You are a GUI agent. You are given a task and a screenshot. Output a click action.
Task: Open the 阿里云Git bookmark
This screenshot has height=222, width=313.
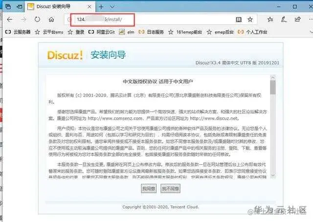point(102,32)
